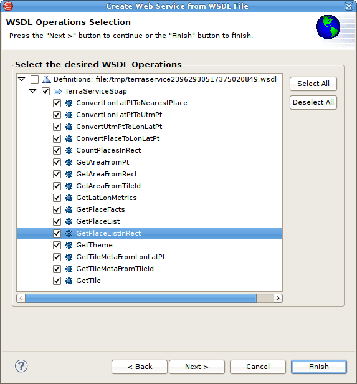Screen dimensions: 357x384
Task: Click the gear icon beside ConvertUtmPtToLonLatPt
Action: [x=69, y=127]
